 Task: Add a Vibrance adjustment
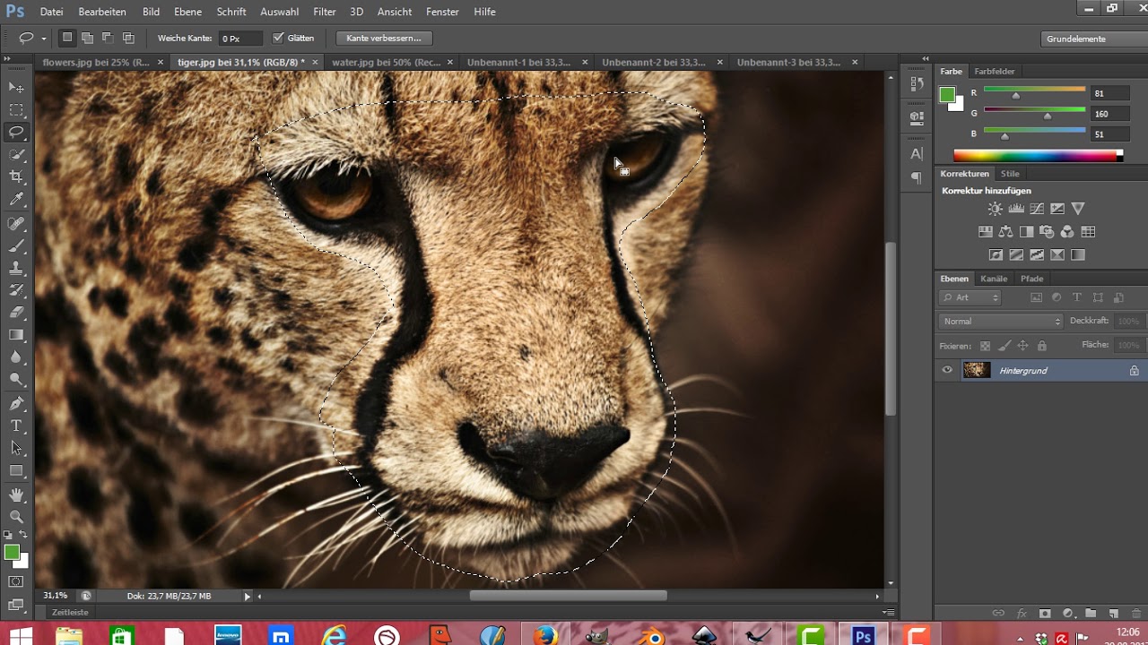[1078, 209]
